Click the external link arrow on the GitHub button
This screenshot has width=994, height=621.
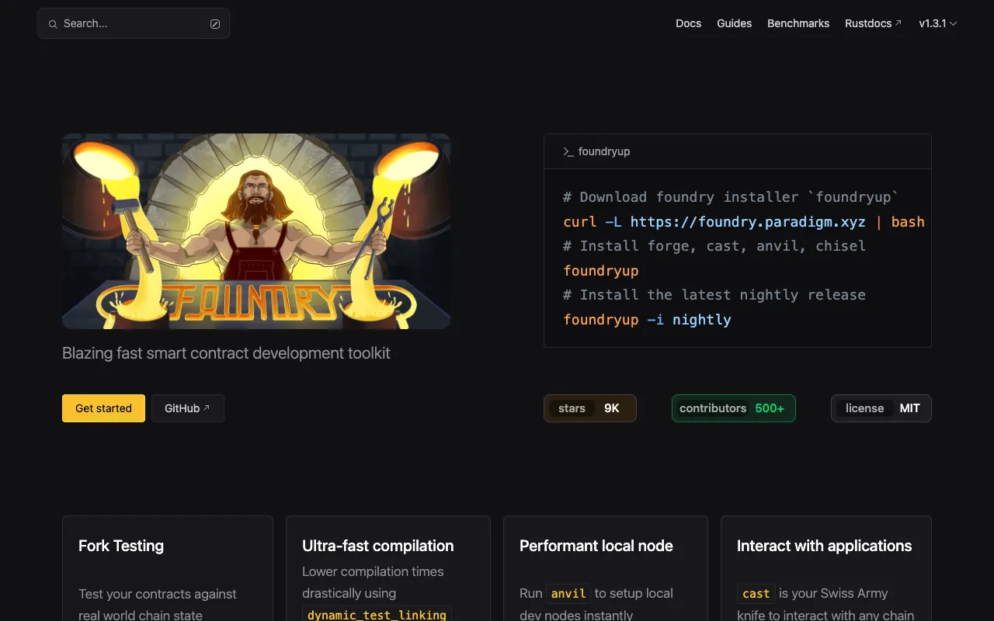tap(207, 406)
